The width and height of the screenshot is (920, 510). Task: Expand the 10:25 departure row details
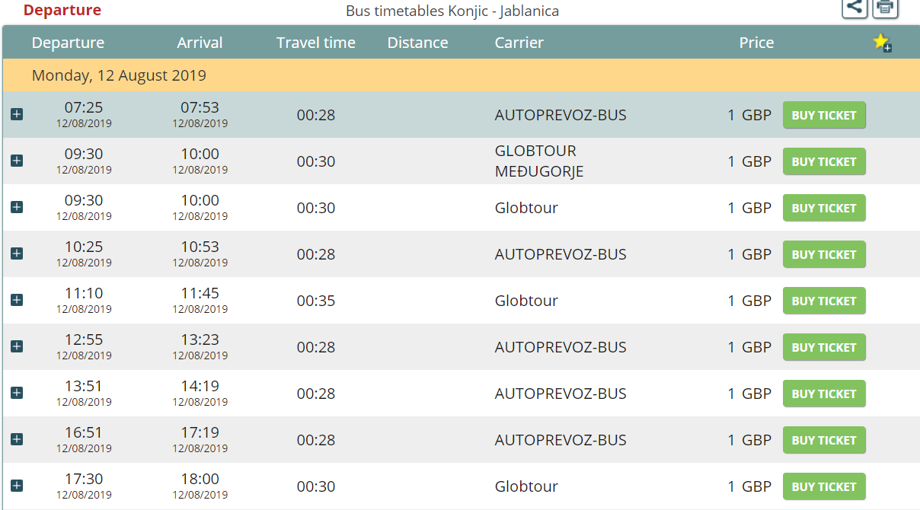click(17, 253)
